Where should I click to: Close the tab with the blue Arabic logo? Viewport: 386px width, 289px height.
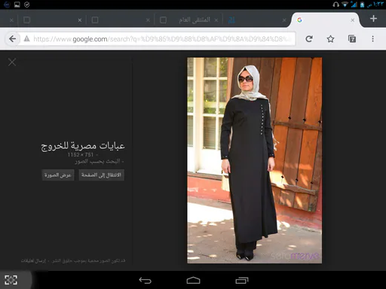coord(284,20)
